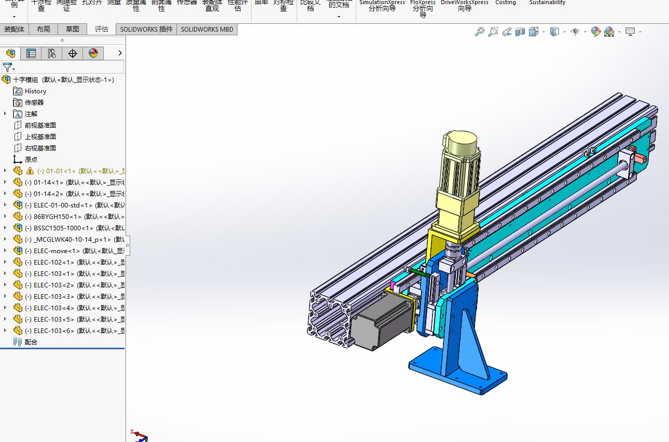Open the Hide/Show Items dropdown arrow
Image resolution: width=669 pixels, height=442 pixels.
pos(585,32)
